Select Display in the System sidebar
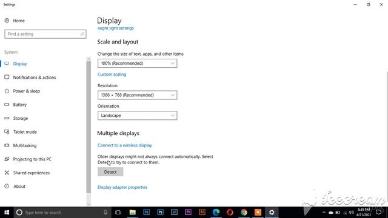388x218 pixels. point(20,64)
